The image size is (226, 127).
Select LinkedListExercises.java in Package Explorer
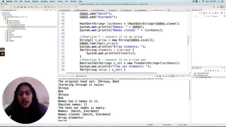[x=18, y=29]
